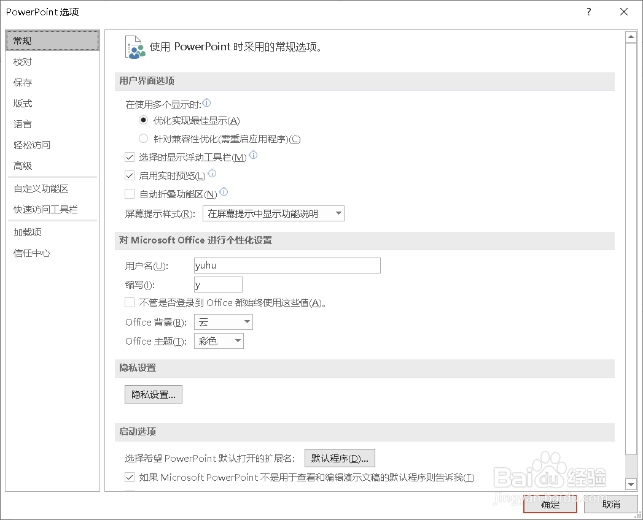The height and width of the screenshot is (520, 643).
Task: Switch to 高级 category
Action: point(52,166)
